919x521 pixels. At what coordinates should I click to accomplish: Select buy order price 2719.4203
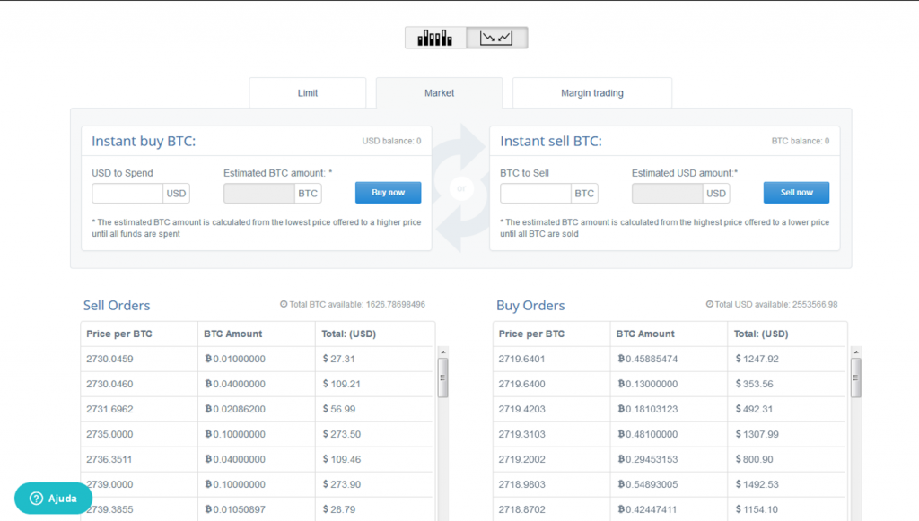(522, 409)
